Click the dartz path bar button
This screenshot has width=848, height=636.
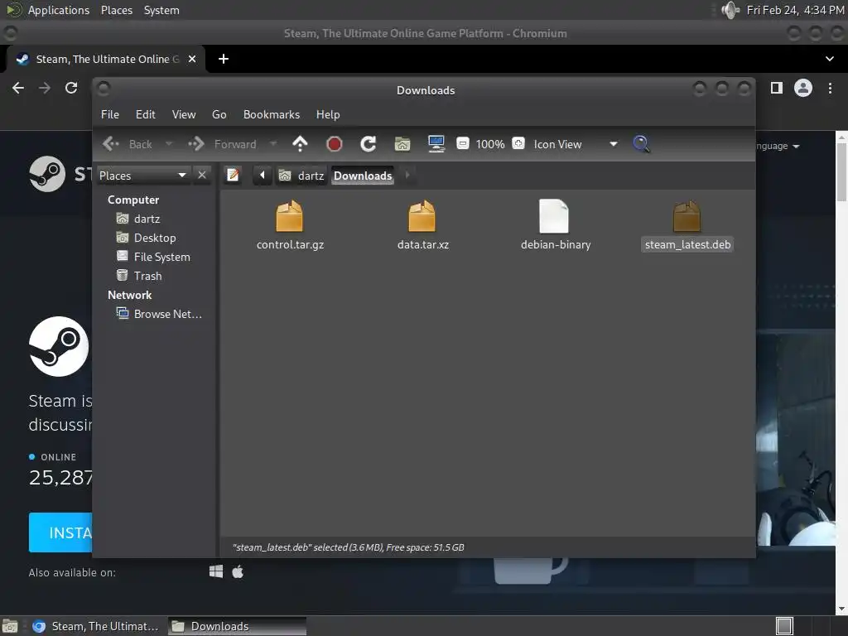[x=301, y=176]
